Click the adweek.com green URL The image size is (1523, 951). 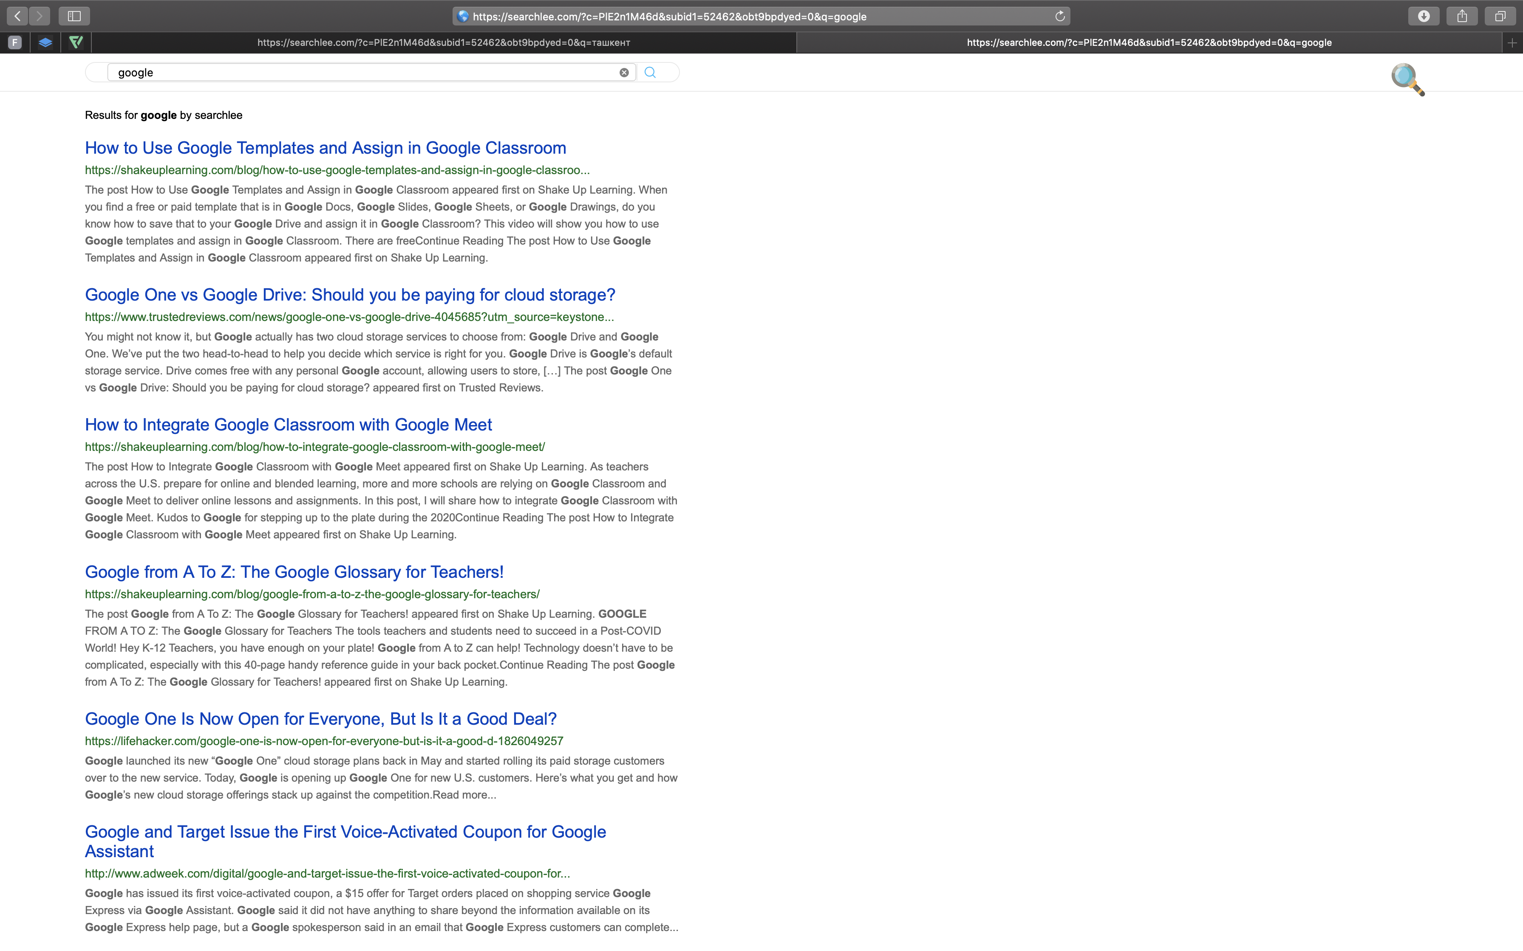[x=327, y=873]
